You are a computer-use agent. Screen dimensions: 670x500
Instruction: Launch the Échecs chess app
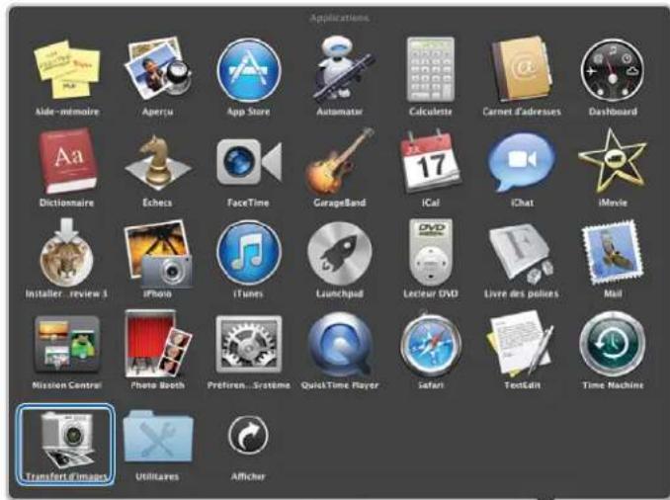(158, 162)
